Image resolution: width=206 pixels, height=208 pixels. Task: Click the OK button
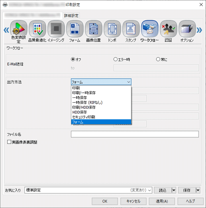[105, 201]
